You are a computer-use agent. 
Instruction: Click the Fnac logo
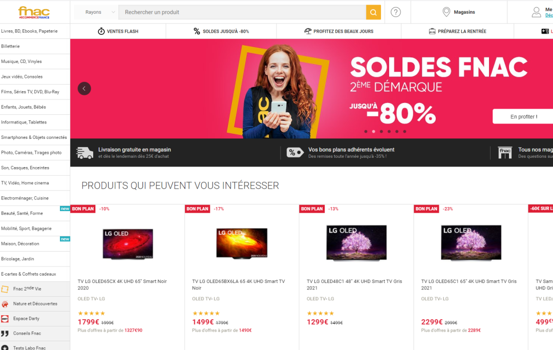[x=34, y=12]
